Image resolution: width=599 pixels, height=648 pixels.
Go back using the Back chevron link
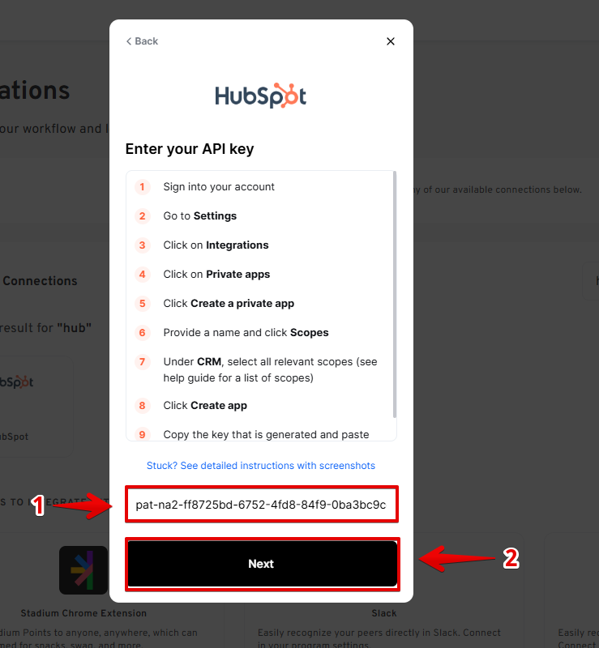(x=142, y=41)
